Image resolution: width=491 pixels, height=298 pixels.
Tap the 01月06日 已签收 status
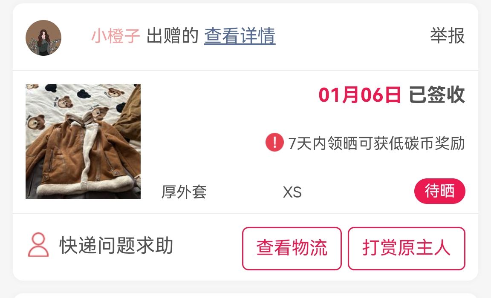click(391, 95)
